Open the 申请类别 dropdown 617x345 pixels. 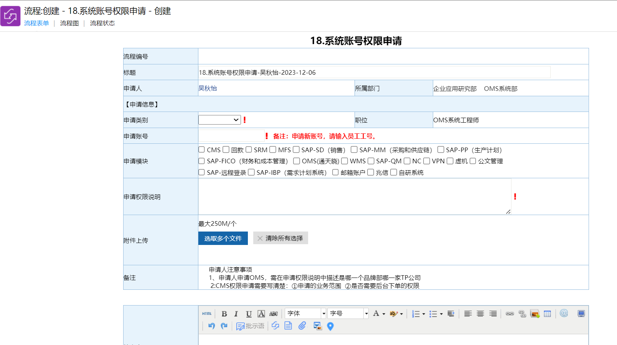tap(219, 120)
